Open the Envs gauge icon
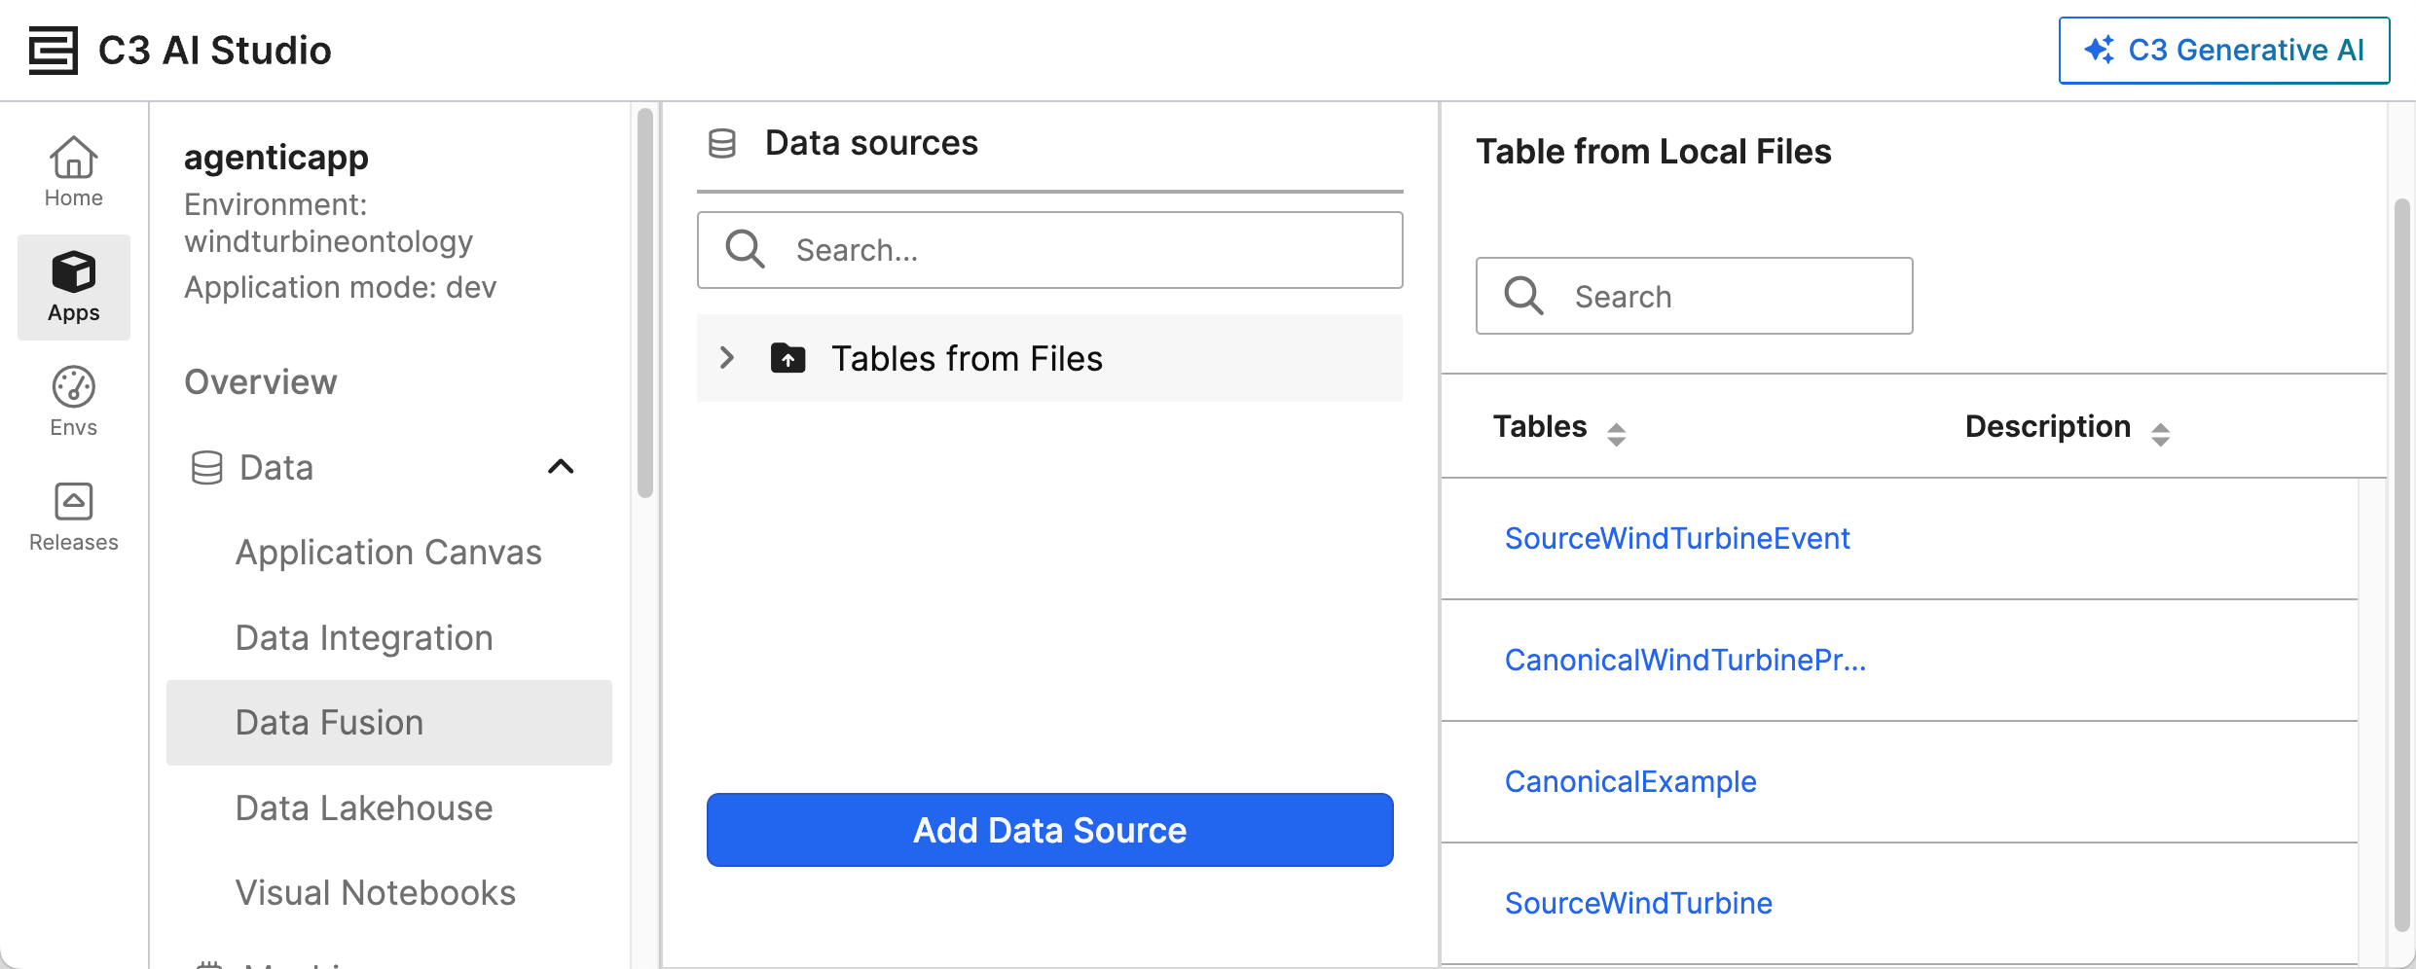The height and width of the screenshot is (969, 2416). pos(74,387)
